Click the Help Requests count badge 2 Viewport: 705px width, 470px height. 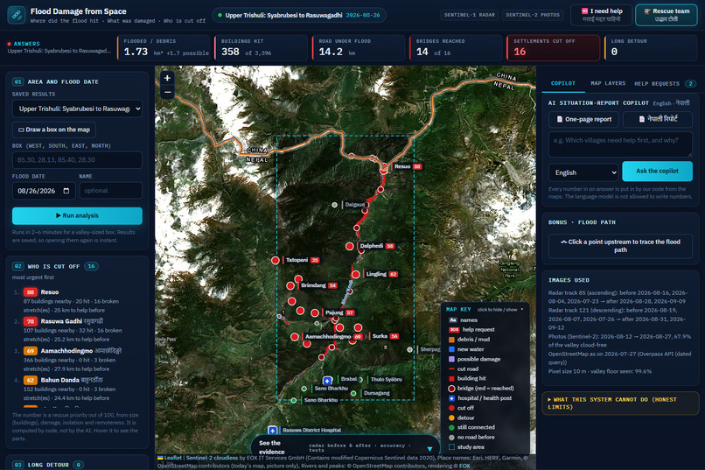690,84
